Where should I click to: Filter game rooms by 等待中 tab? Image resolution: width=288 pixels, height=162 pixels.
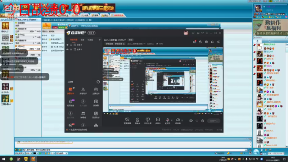(61, 28)
